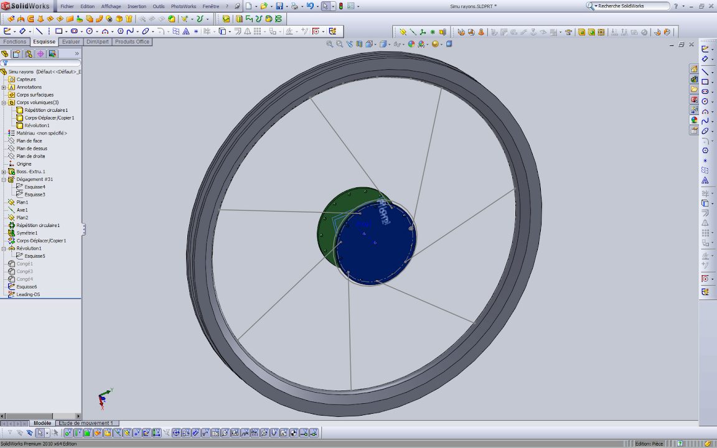Open the DimXpertManager panel tab icon
The width and height of the screenshot is (717, 448).
coord(40,54)
